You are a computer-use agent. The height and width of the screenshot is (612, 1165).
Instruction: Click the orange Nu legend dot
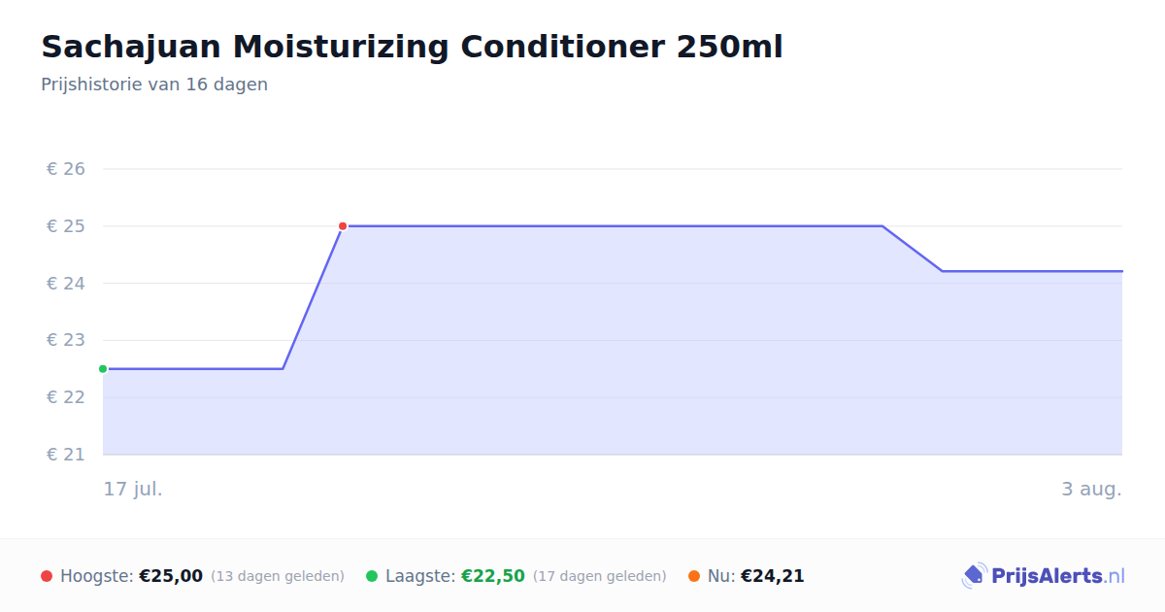point(694,576)
